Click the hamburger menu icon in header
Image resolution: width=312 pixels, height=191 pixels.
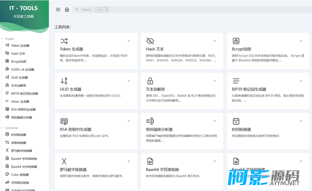tap(58, 10)
